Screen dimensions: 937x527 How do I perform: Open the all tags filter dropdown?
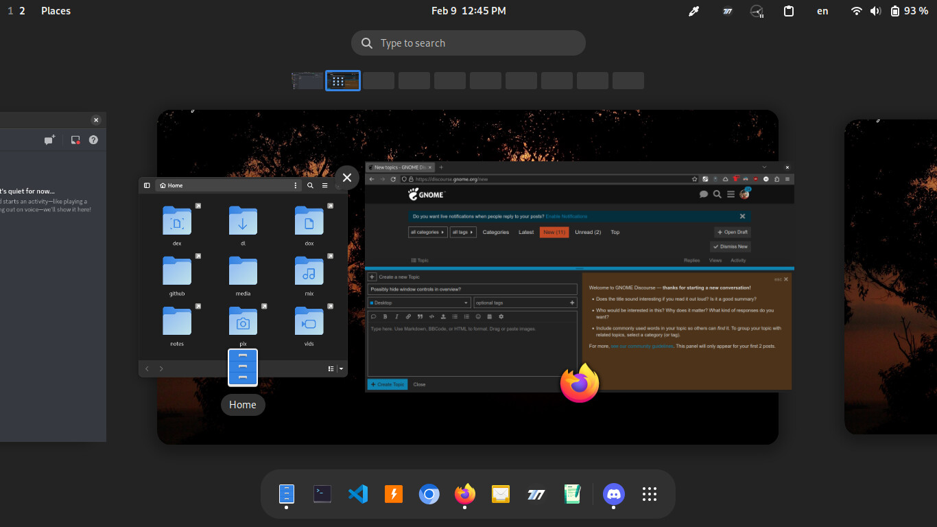(463, 232)
